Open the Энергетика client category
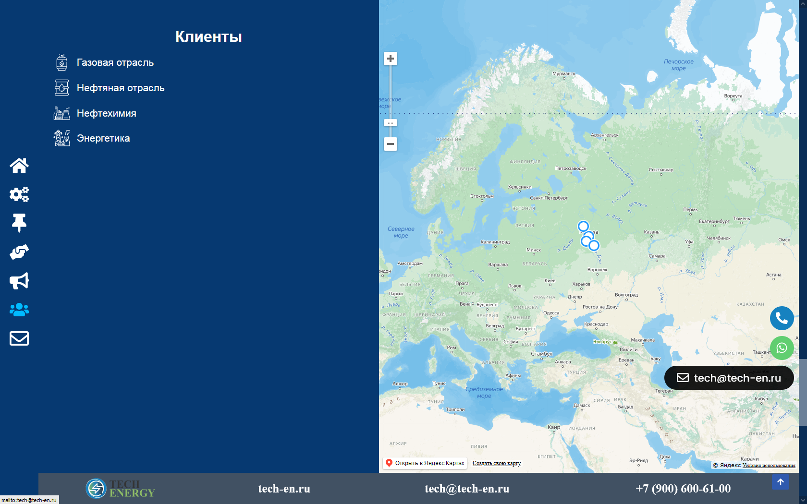 103,138
